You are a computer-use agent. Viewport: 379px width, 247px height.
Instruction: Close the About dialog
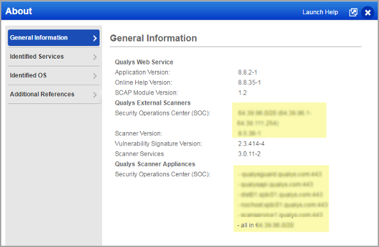(368, 12)
